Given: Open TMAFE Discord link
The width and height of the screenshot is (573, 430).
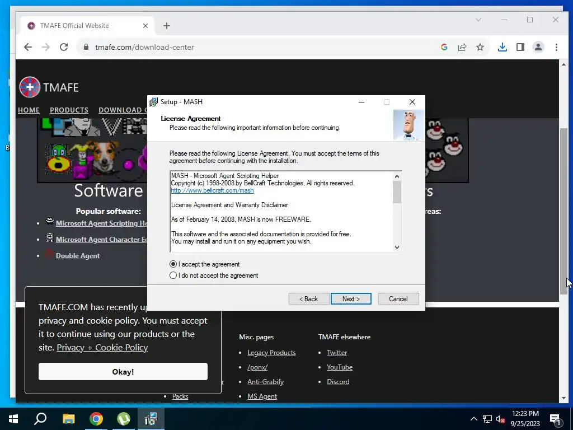Looking at the screenshot, I should coord(338,382).
